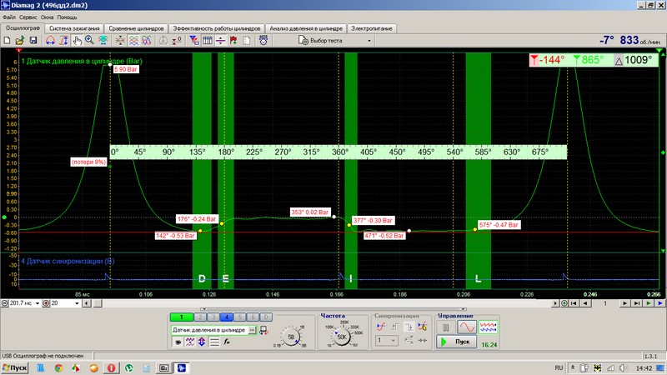Viewport: 667px width, 375px height.
Task: Click the channel filter waveform icon
Action: coord(190,342)
